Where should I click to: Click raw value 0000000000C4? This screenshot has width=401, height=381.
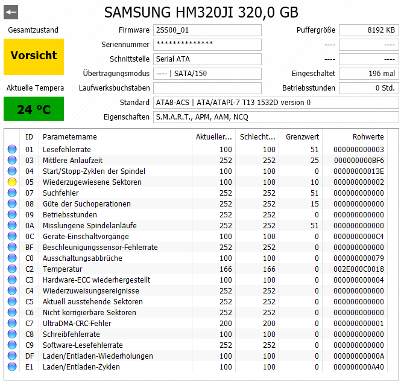click(x=359, y=237)
